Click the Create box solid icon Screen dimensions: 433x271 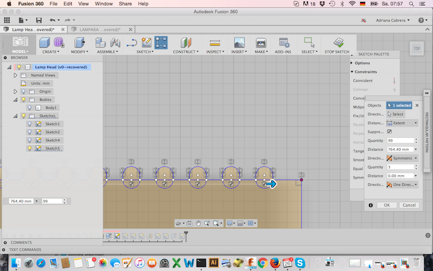(x=44, y=42)
